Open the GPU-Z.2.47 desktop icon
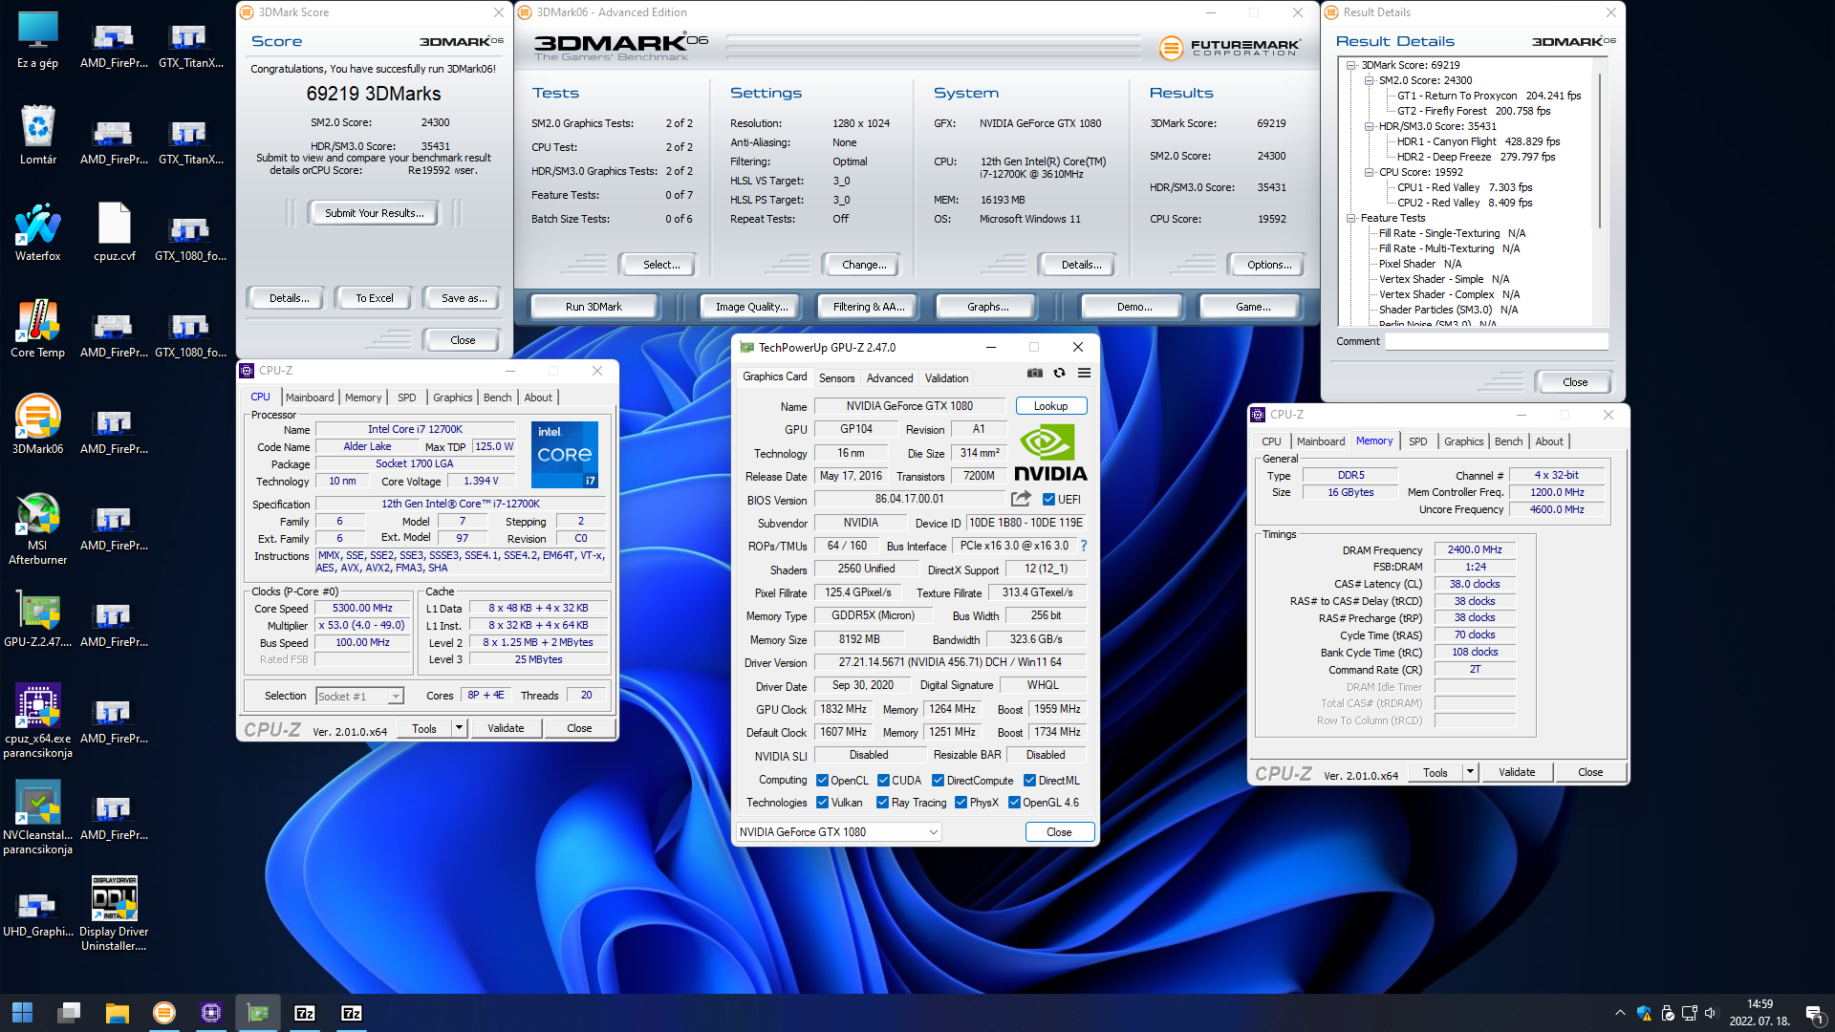Screen dimensions: 1835x1032 pos(37,618)
